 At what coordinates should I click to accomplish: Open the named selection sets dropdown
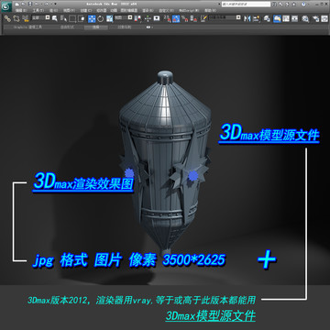tap(225, 17)
